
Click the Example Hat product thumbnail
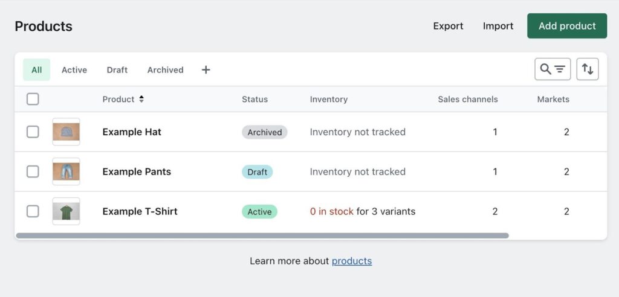tap(66, 132)
